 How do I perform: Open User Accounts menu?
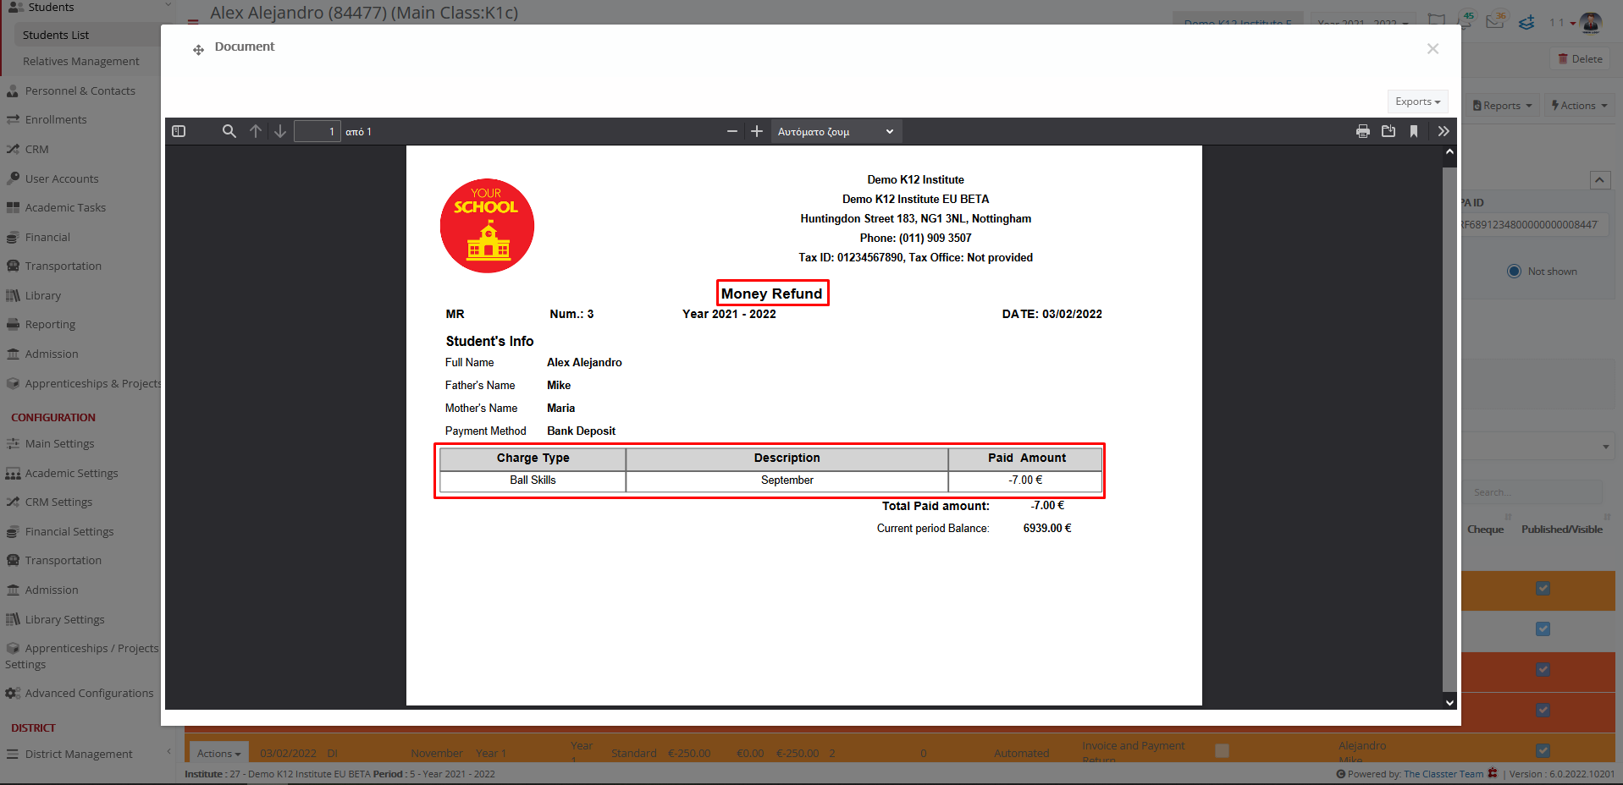(62, 178)
